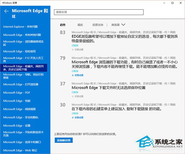The image size is (185, 154).
Task: Click the vote count 79
Action: (63, 58)
